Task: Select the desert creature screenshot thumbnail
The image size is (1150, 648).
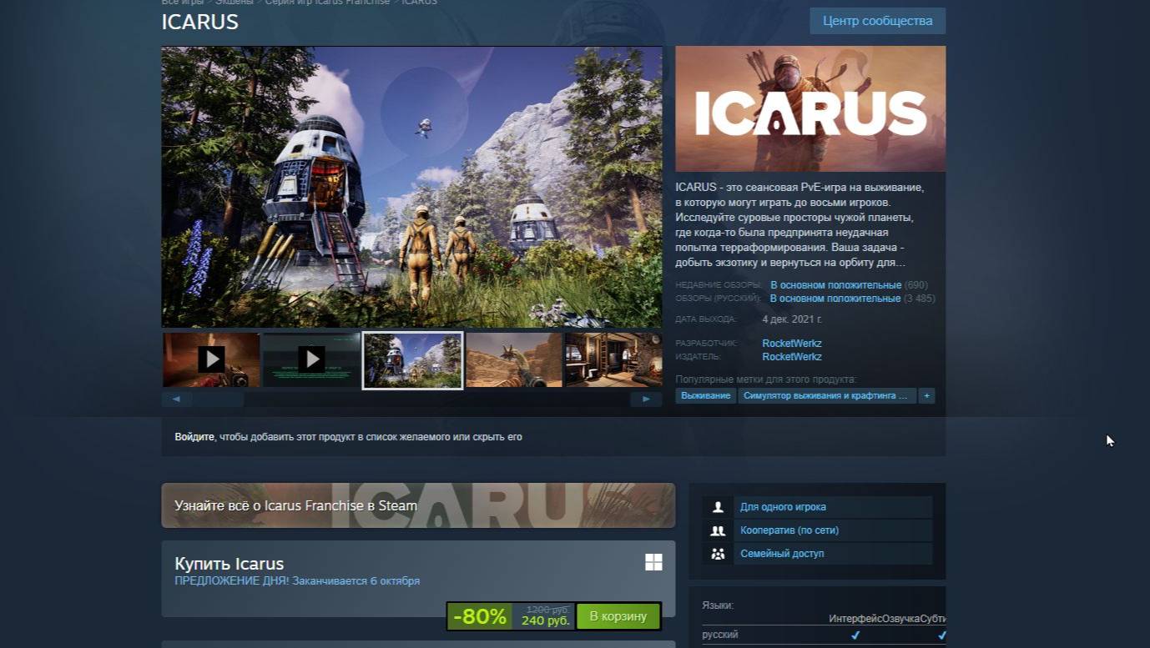Action: tap(514, 359)
